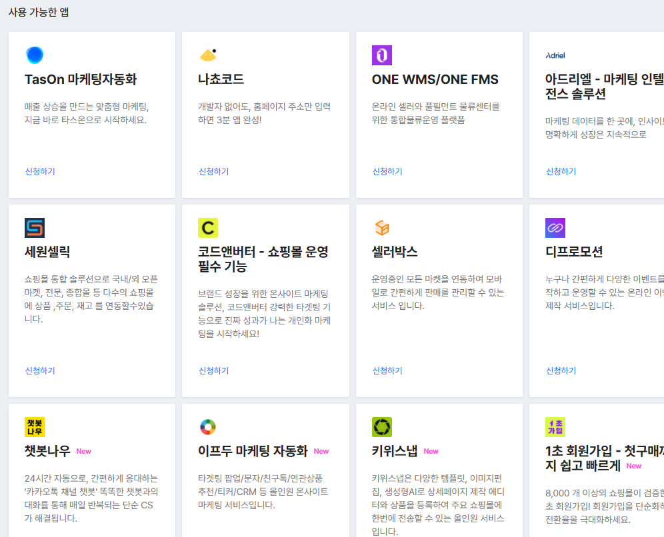Click the 사용 가능한 앱 section heading
Screen dimensions: 664x537
[x=39, y=12]
